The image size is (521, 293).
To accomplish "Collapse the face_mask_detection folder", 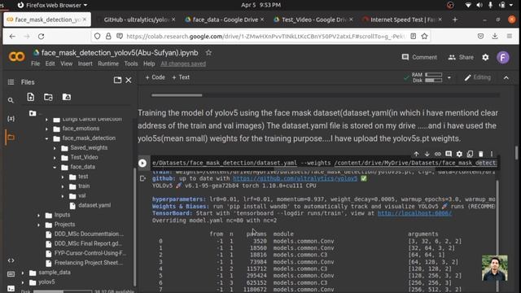I will point(47,138).
